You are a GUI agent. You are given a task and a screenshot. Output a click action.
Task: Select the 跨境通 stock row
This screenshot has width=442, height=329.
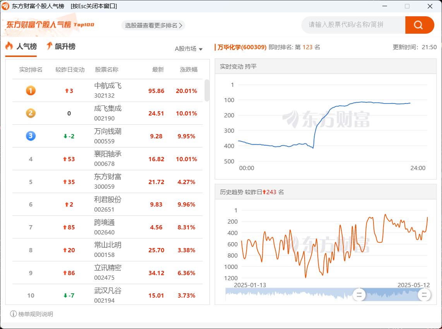pyautogui.click(x=107, y=227)
